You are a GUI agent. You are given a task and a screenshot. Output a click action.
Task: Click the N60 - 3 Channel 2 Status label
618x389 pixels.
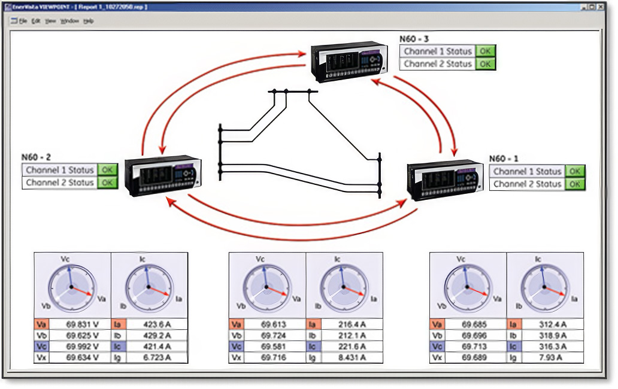click(x=438, y=64)
